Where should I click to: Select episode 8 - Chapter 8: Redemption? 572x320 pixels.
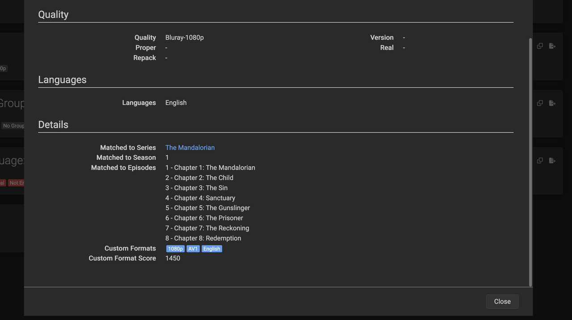click(203, 238)
